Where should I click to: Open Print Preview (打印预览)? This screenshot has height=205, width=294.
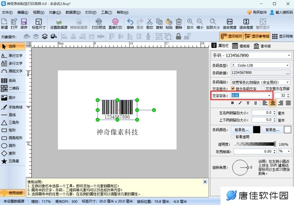pyautogui.click(x=98, y=24)
